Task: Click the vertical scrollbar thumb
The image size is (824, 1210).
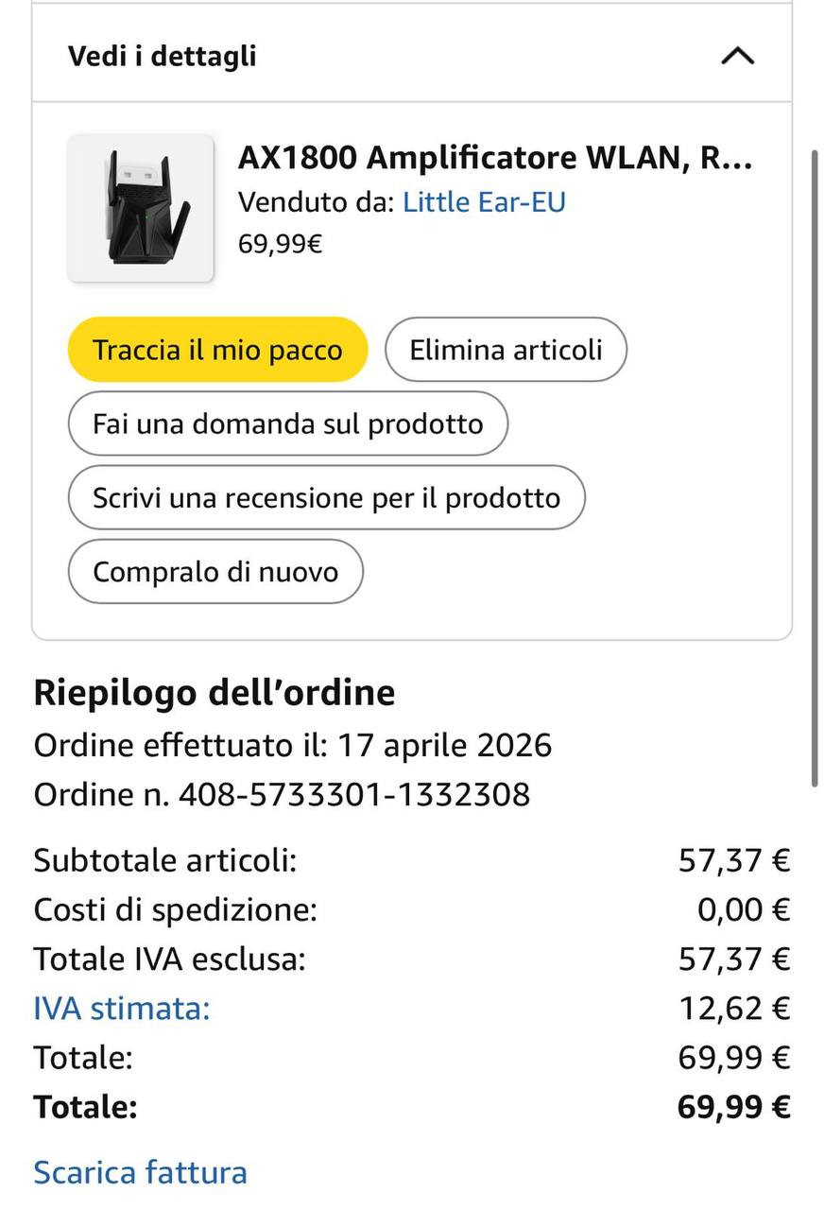Action: [815, 466]
